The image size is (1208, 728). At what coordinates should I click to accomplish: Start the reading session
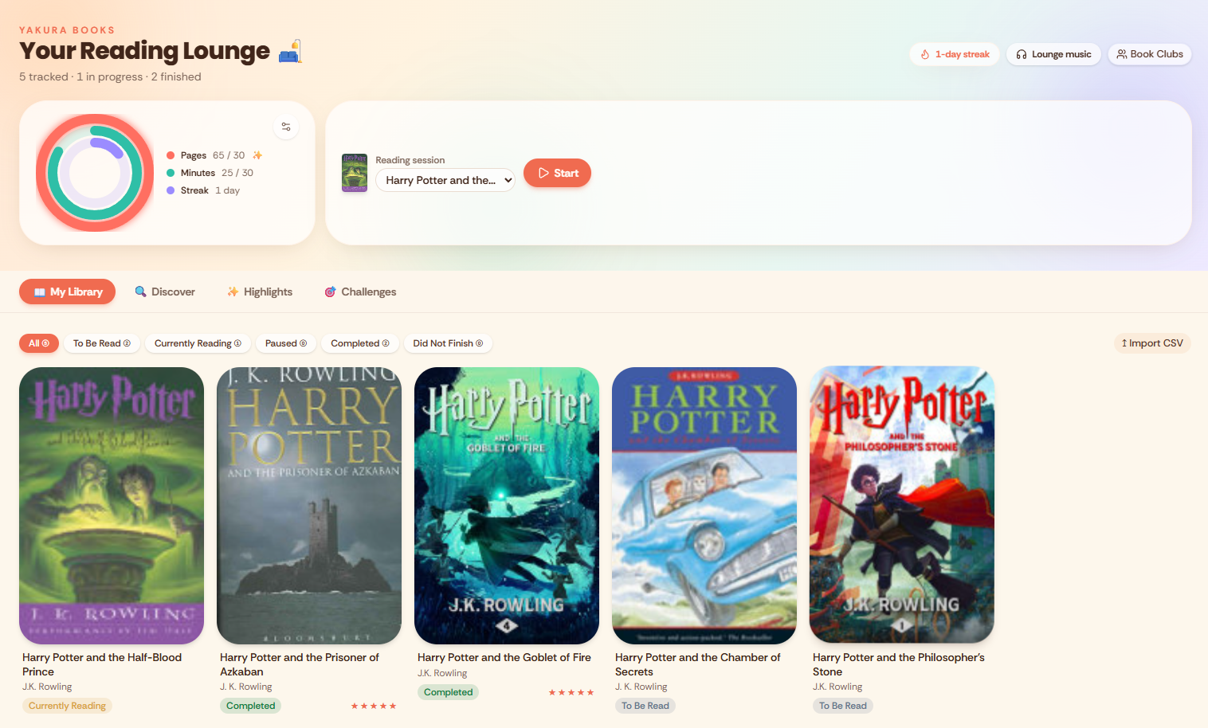(557, 173)
